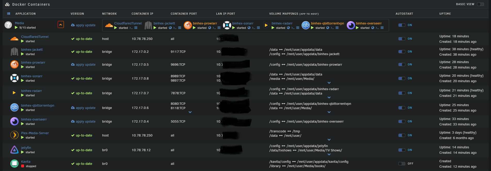Viewport: 491px width, 171px height.
Task: Click the binhex-radarr icon in list row
Action: [14, 93]
